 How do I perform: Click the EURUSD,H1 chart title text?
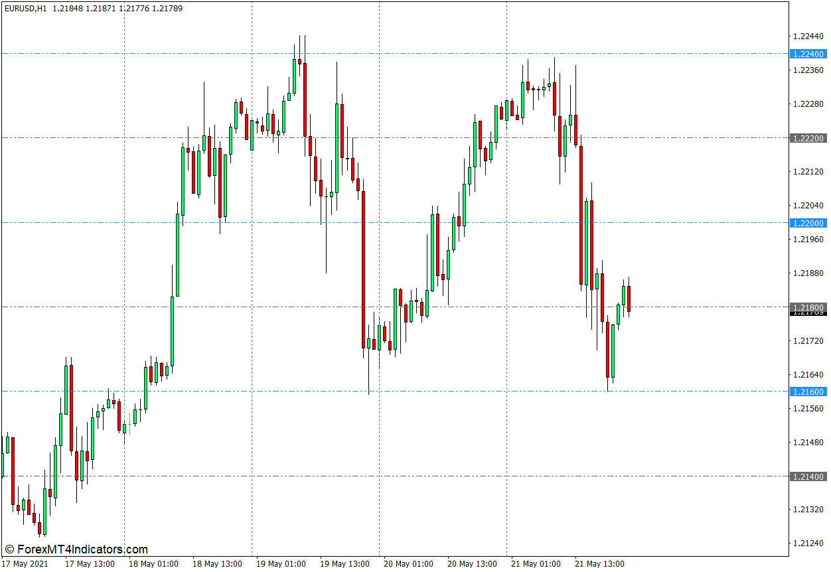25,9
